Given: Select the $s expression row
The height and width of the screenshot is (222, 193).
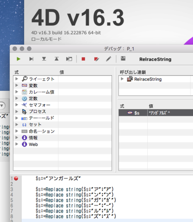Looking at the screenshot, I should (x=156, y=113).
